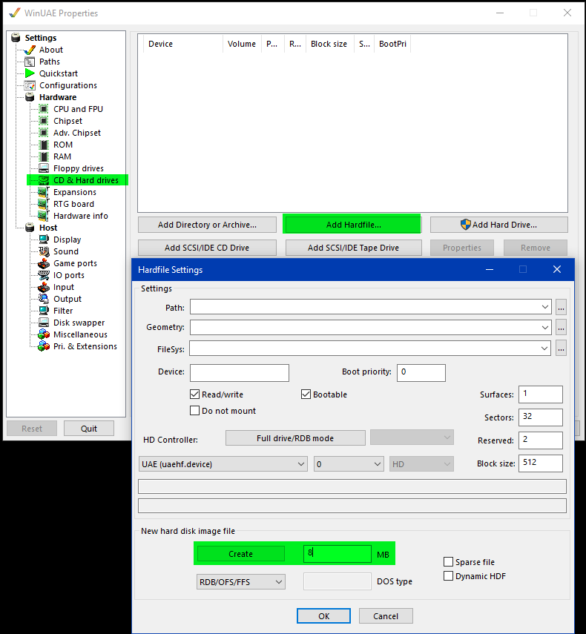This screenshot has height=634, width=586.
Task: Click Add Directory or Archive button
Action: (207, 225)
